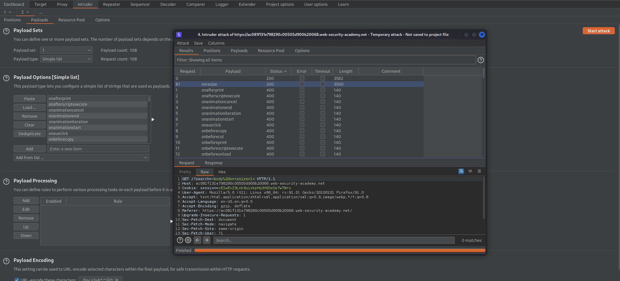Click the Enter a new item field
This screenshot has width=620, height=281.
point(98,149)
